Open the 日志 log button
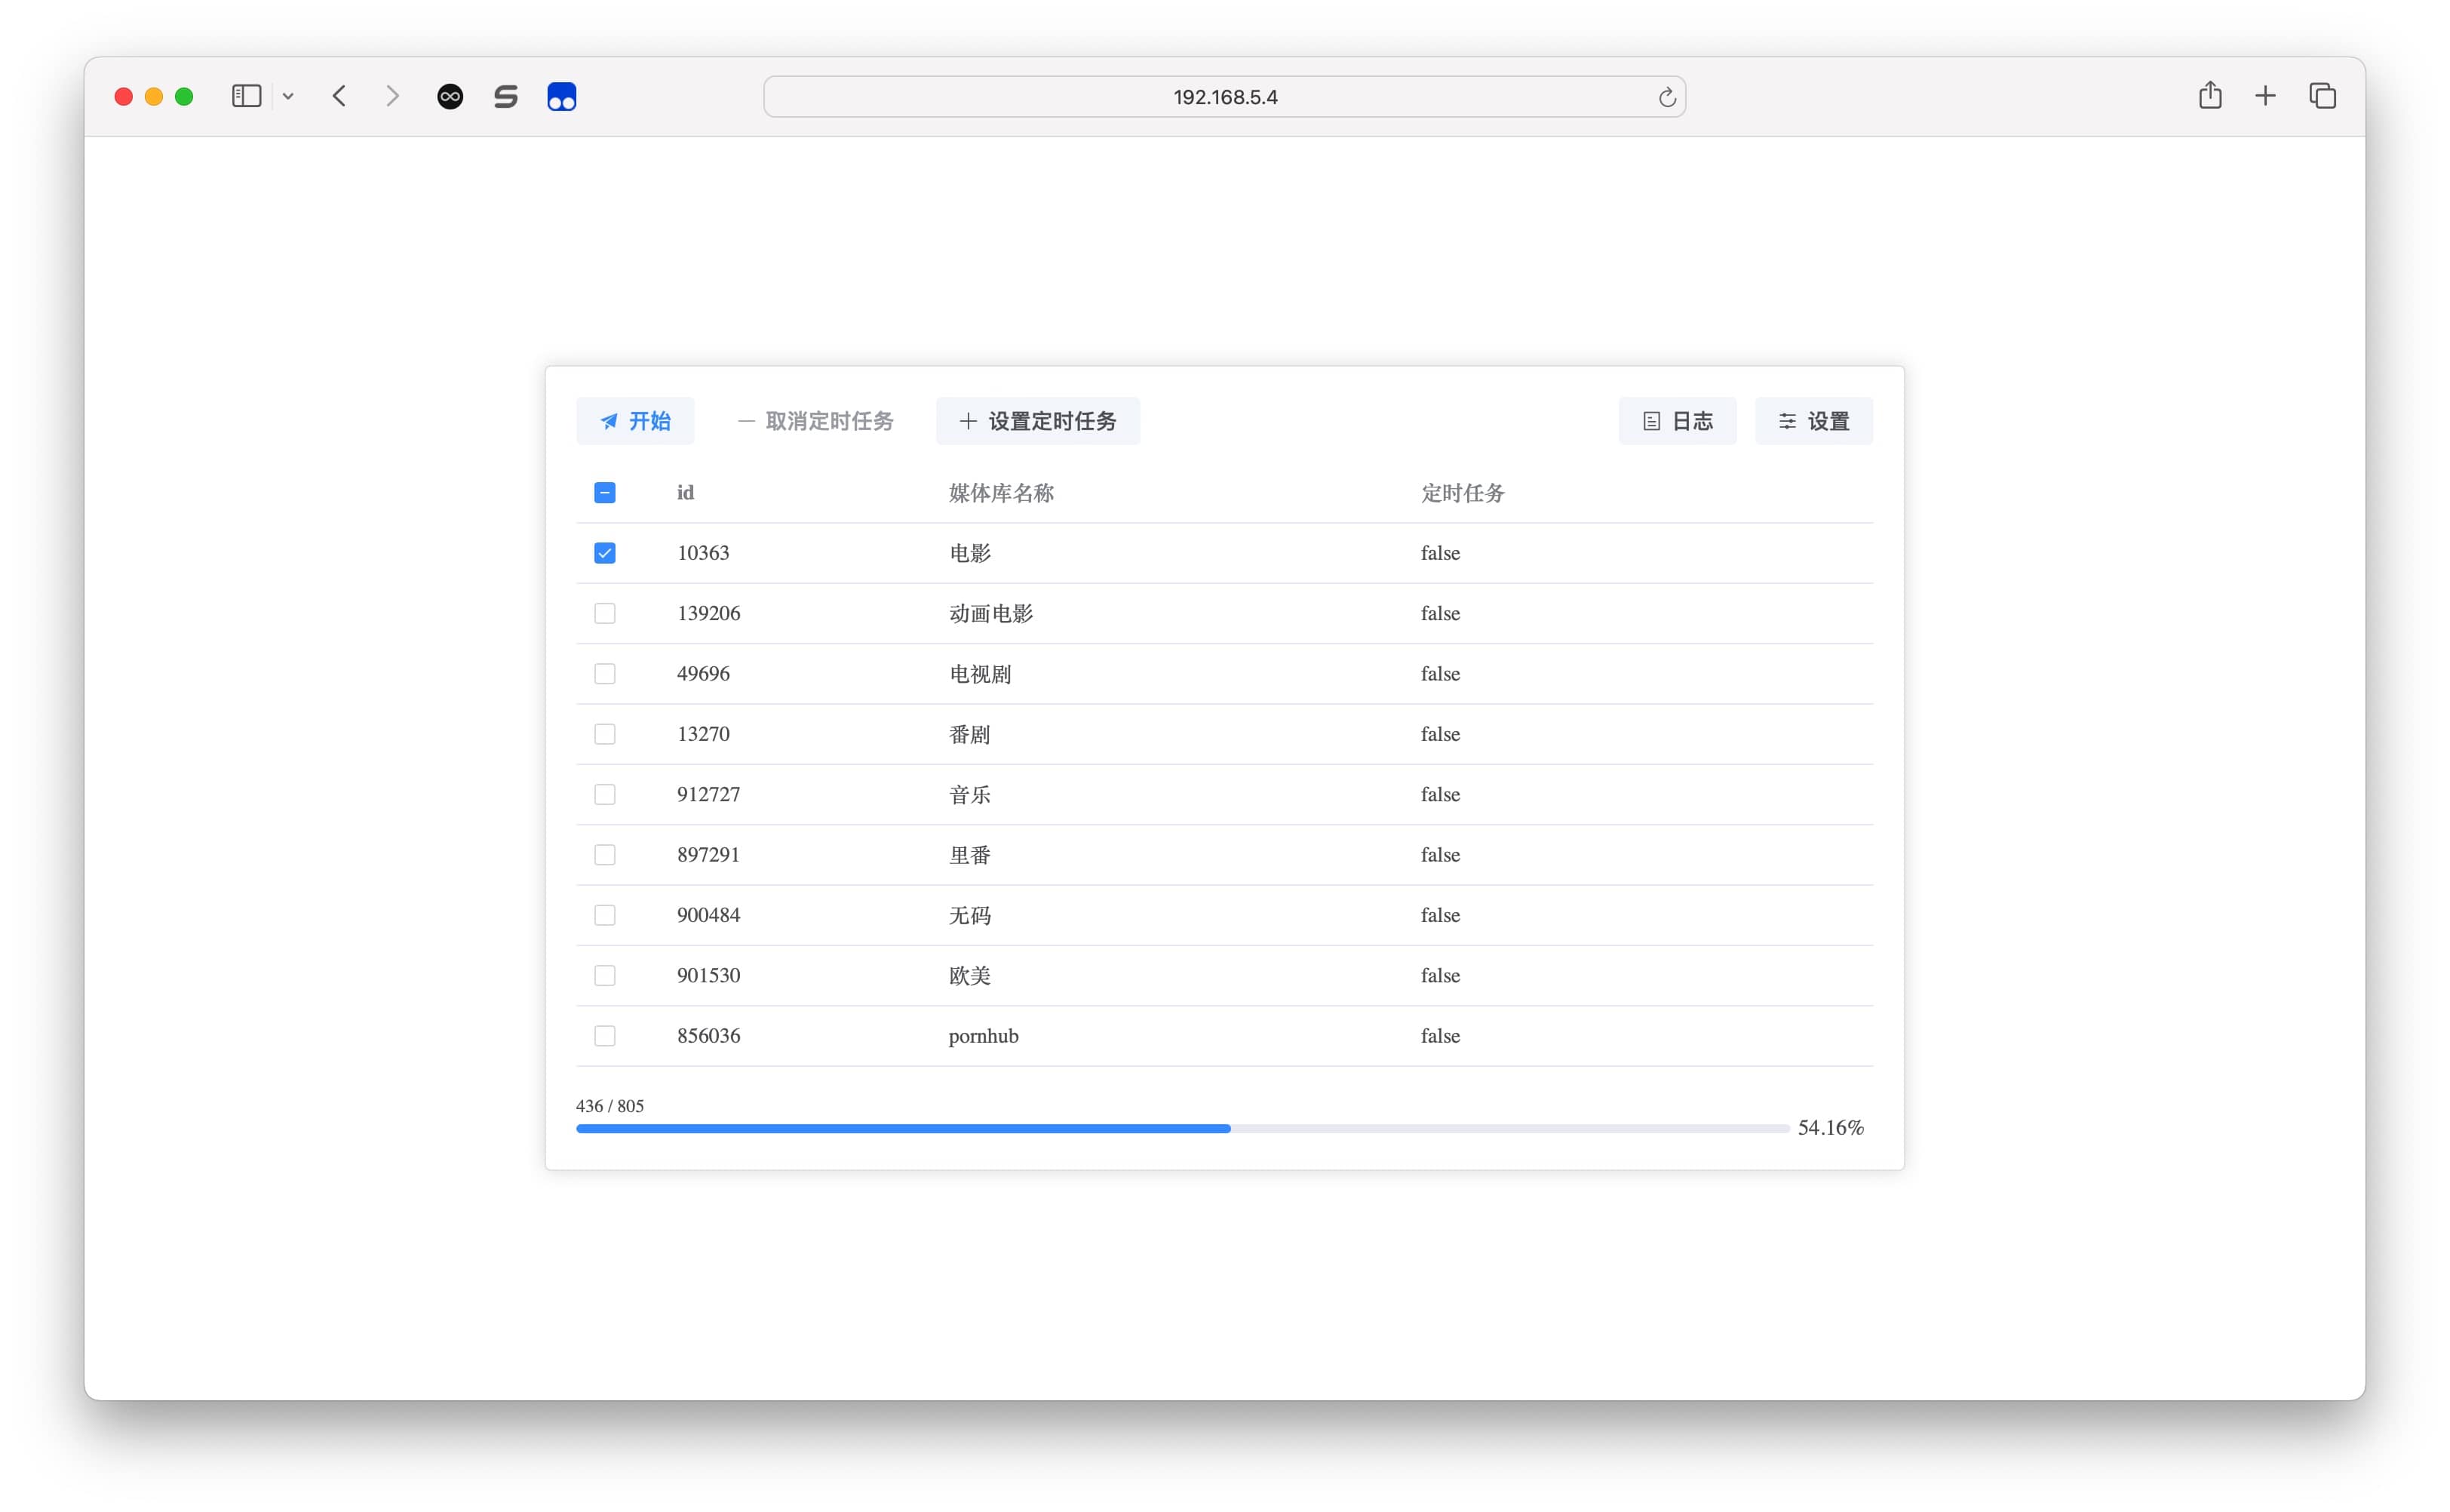 click(x=1678, y=421)
